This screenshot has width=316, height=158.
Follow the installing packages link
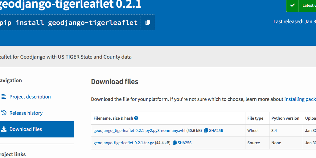click(x=300, y=99)
